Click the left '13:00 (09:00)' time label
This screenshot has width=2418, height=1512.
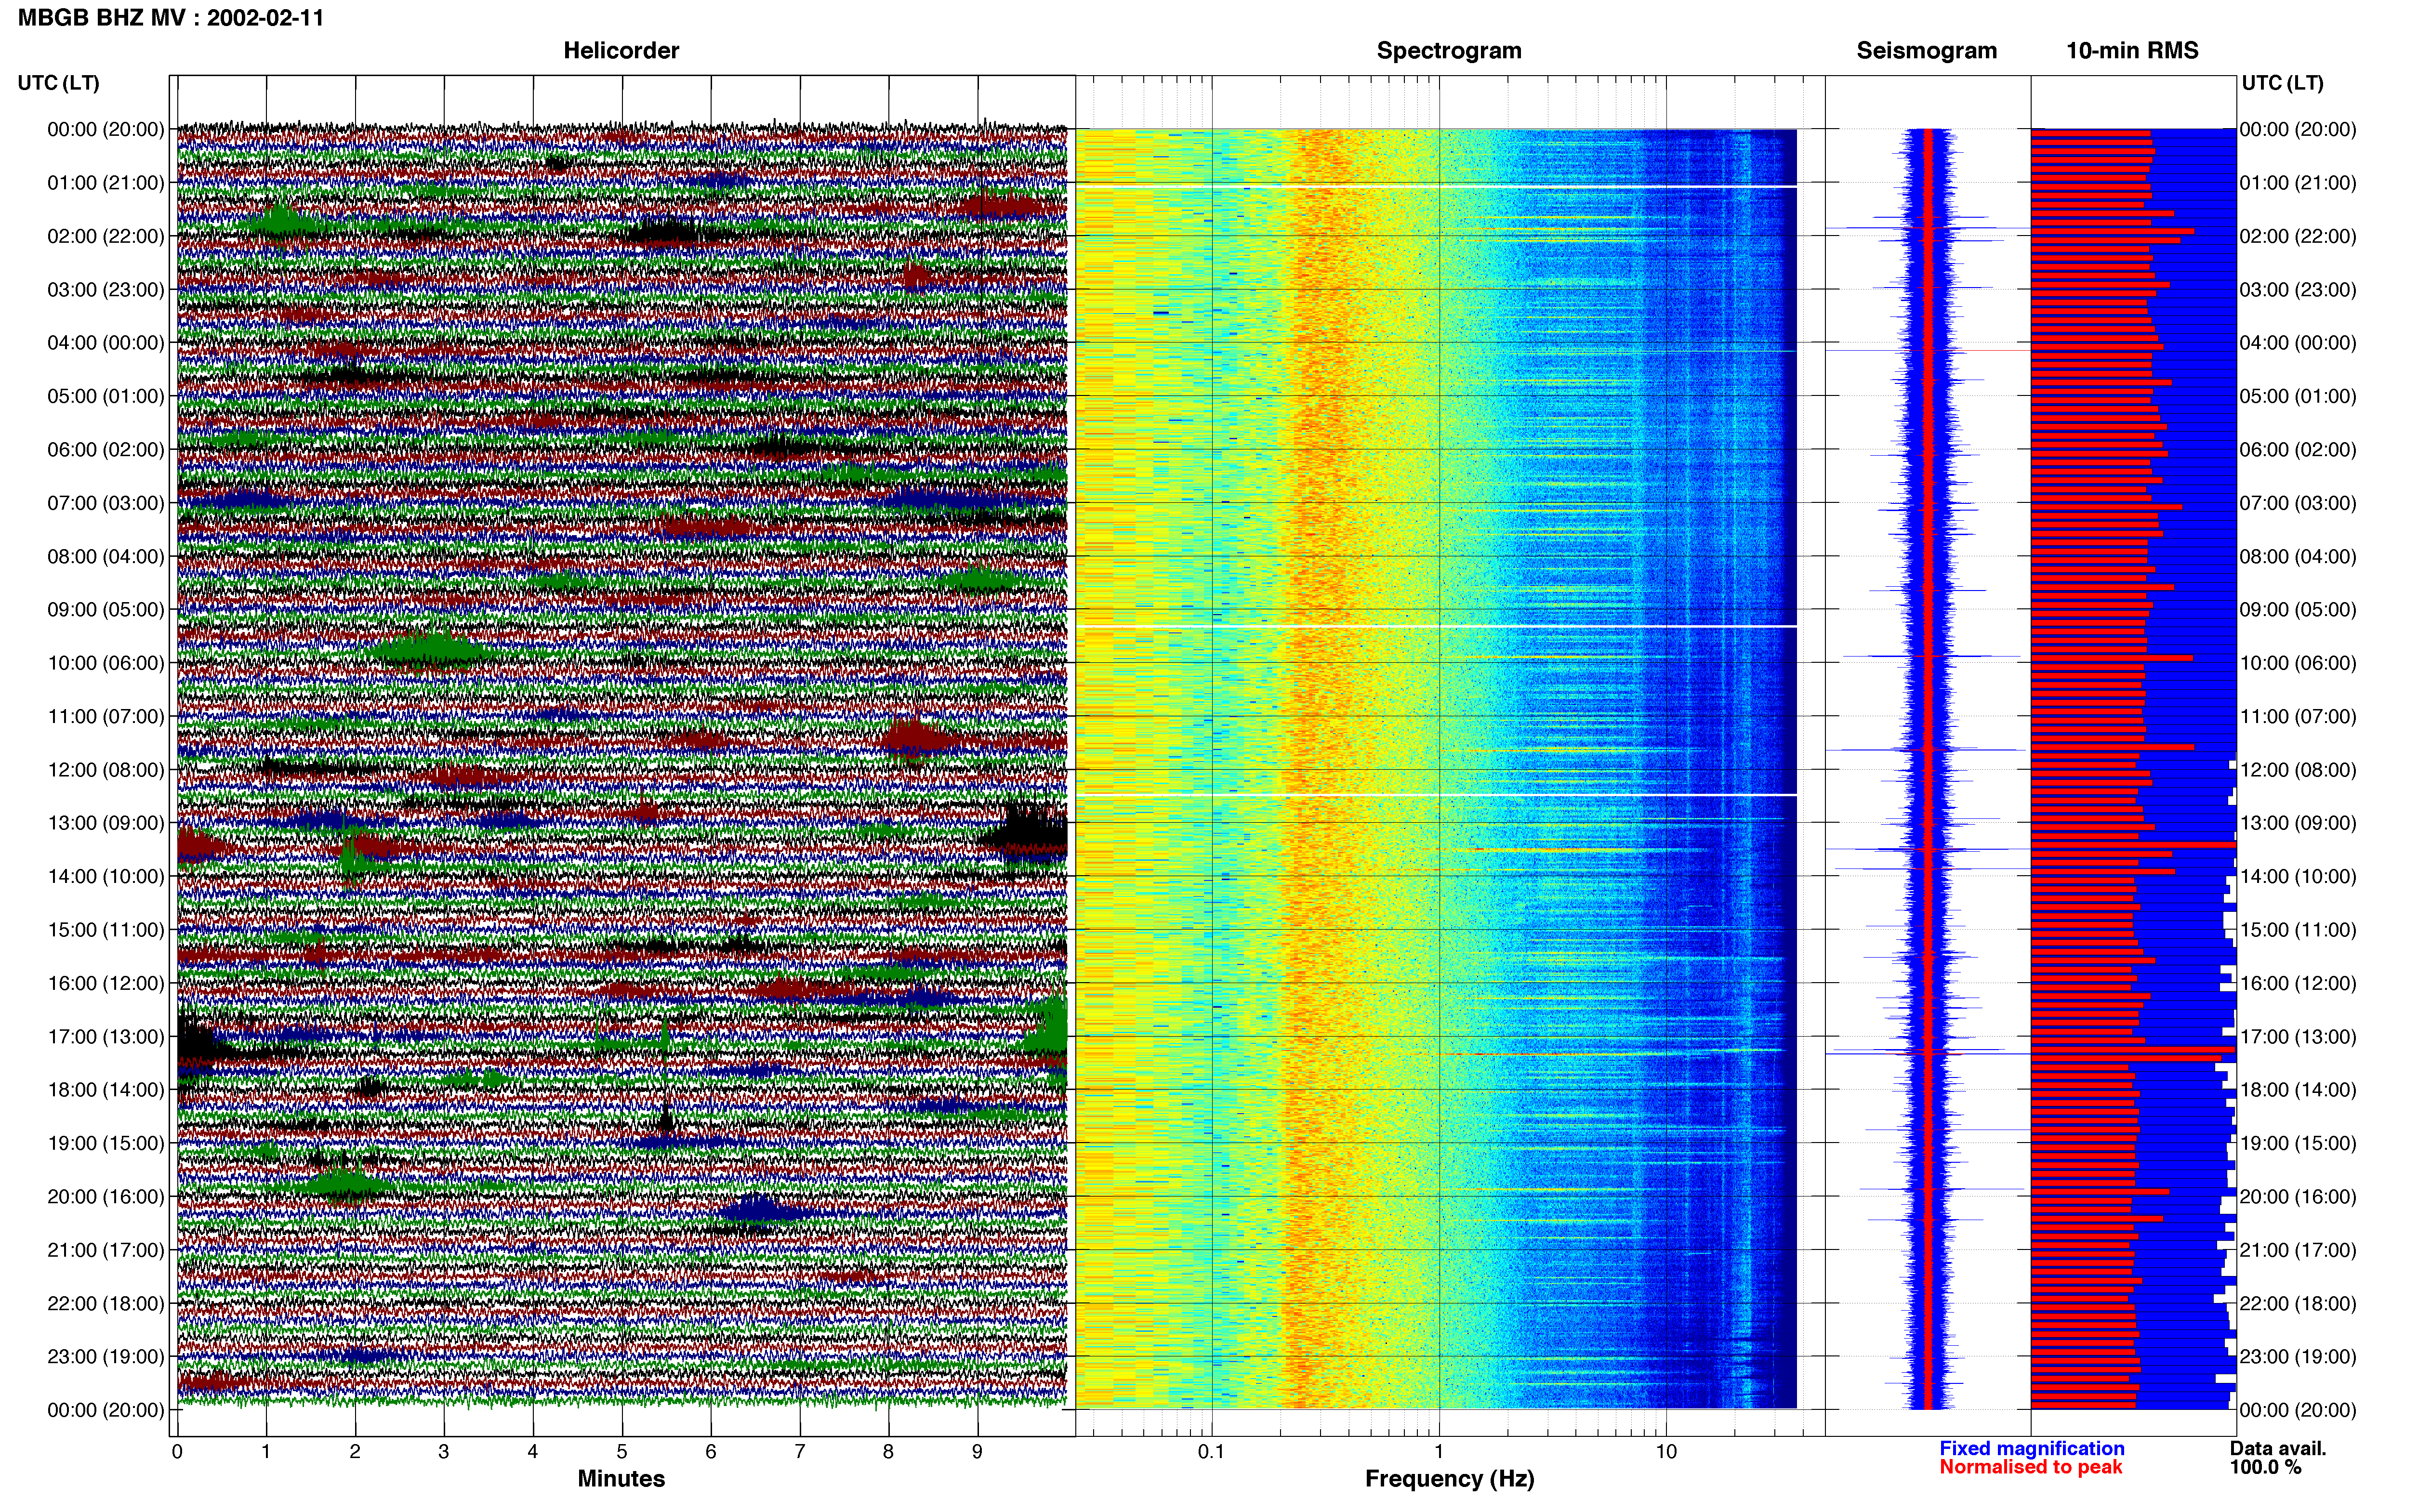[x=106, y=823]
